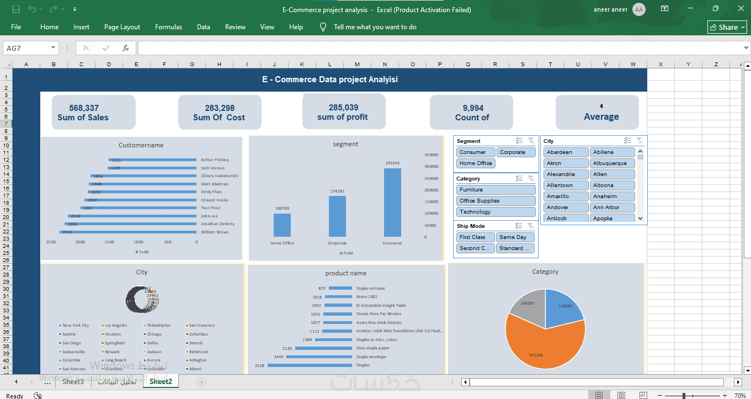Clear filter on the City slicer
The image size is (751, 399).
point(640,141)
